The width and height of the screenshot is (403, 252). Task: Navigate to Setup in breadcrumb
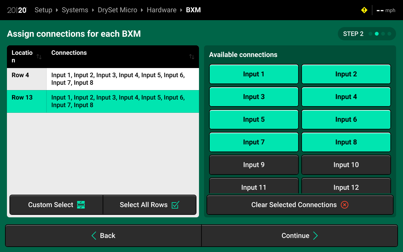click(x=43, y=10)
